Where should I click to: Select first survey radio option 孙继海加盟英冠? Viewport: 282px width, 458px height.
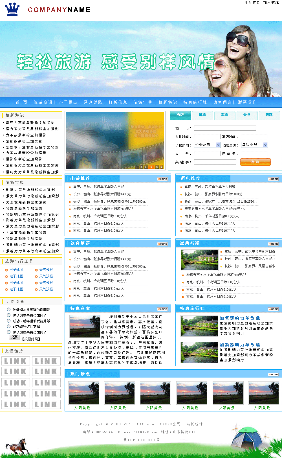click(x=9, y=309)
